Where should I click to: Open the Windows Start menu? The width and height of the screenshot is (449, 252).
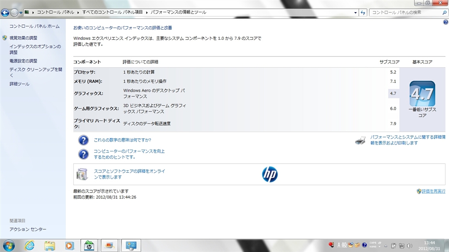click(x=9, y=246)
